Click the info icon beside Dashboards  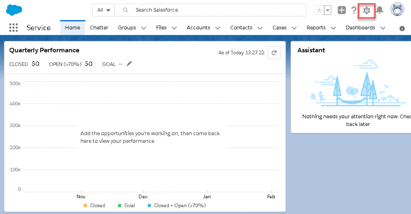(x=402, y=28)
